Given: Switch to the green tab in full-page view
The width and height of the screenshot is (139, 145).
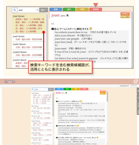Looking at the screenshot, I should point(67,89).
